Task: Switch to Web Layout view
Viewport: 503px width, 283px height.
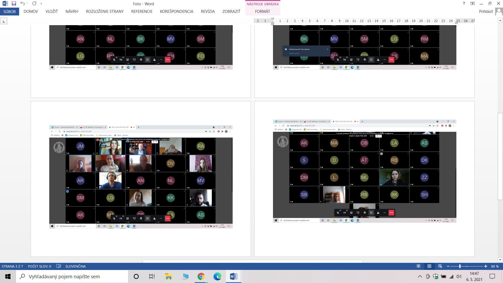Action: tap(440, 266)
